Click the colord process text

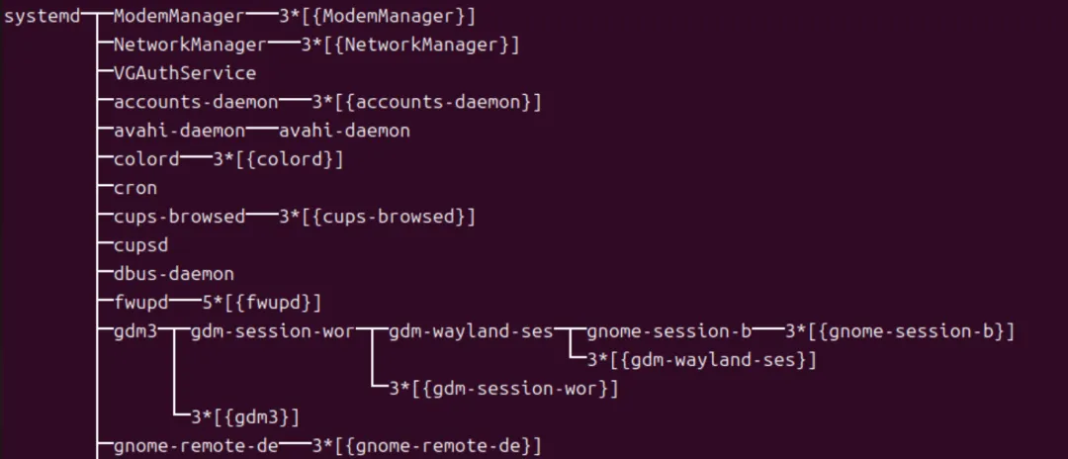point(146,160)
